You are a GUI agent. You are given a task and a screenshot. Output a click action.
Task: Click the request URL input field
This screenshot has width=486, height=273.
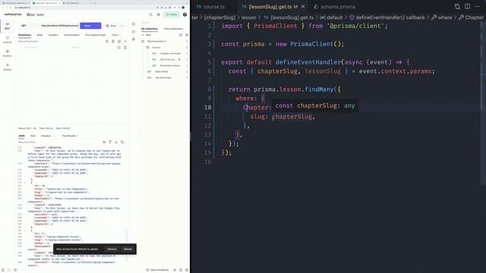pos(59,26)
